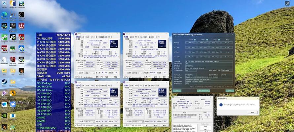Open 关于 tab in 5500 MHz CPU-Z window

tap(109, 85)
